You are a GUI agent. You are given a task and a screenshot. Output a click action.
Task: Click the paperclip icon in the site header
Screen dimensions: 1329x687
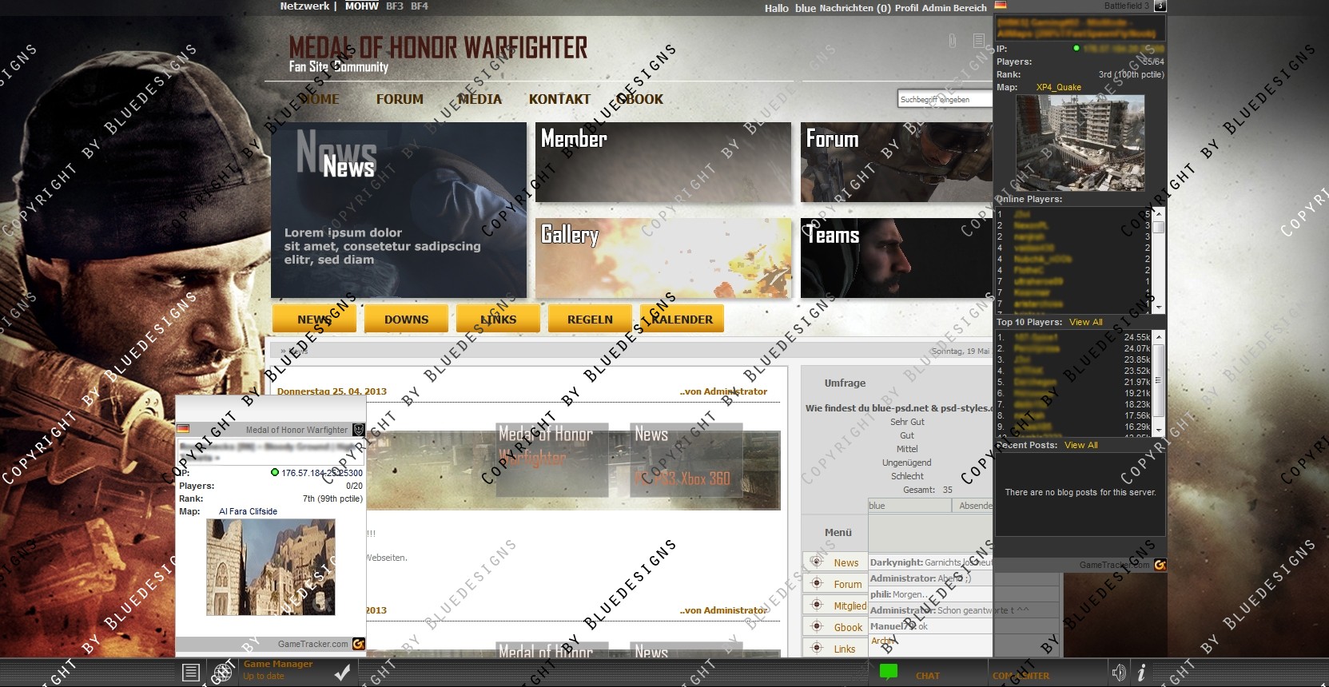953,41
